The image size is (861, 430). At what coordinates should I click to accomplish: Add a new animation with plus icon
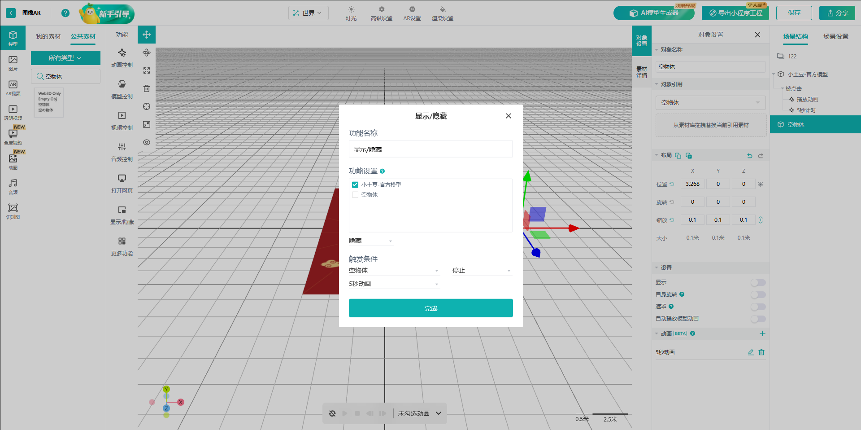tap(762, 333)
